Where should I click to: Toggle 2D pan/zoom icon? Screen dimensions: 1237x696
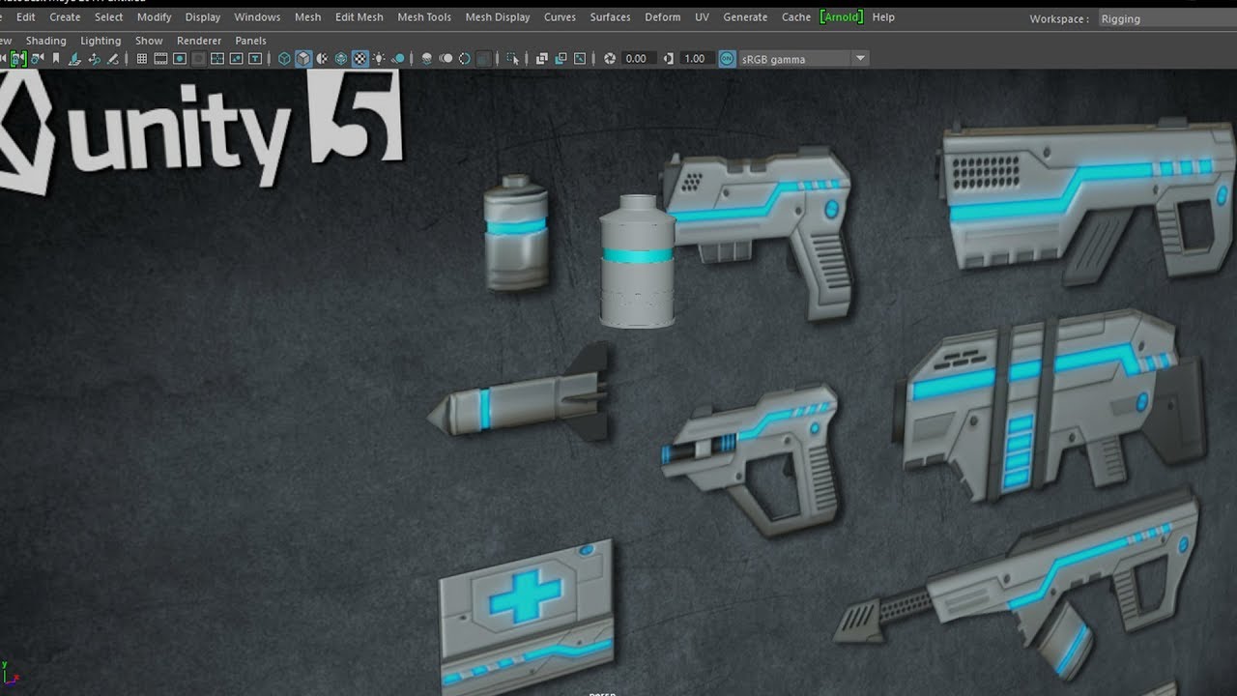click(94, 59)
